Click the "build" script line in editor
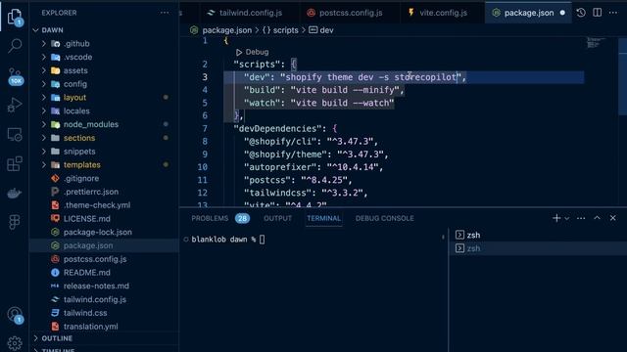This screenshot has height=352, width=627. (324, 90)
